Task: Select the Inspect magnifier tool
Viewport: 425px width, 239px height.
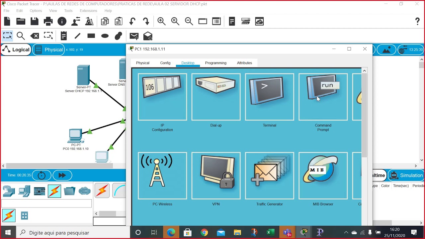Action: pos(21,36)
